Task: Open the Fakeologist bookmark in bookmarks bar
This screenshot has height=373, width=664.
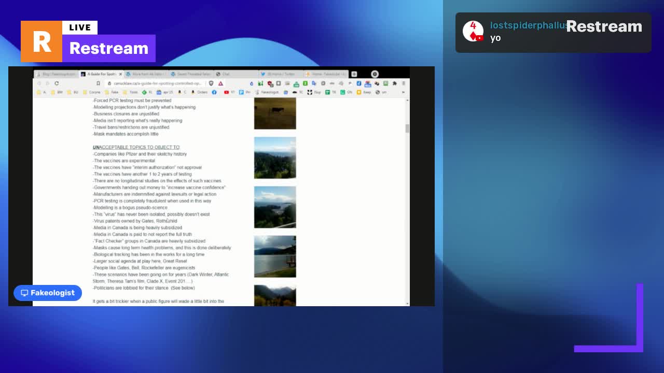Action: [266, 92]
